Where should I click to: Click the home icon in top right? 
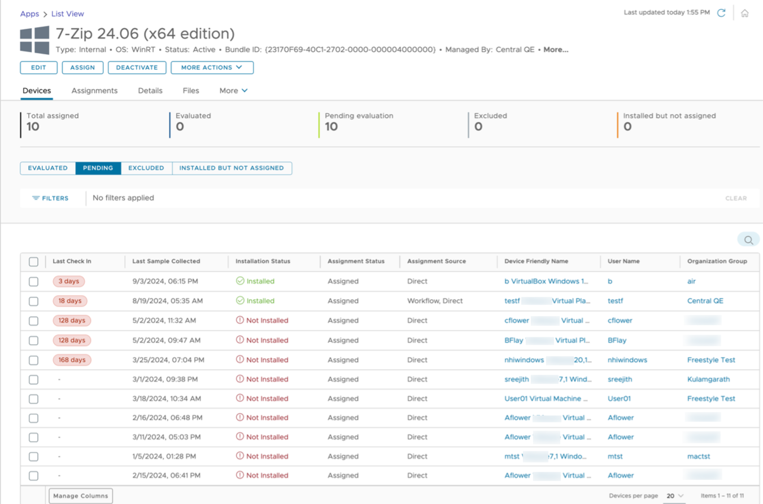click(745, 13)
